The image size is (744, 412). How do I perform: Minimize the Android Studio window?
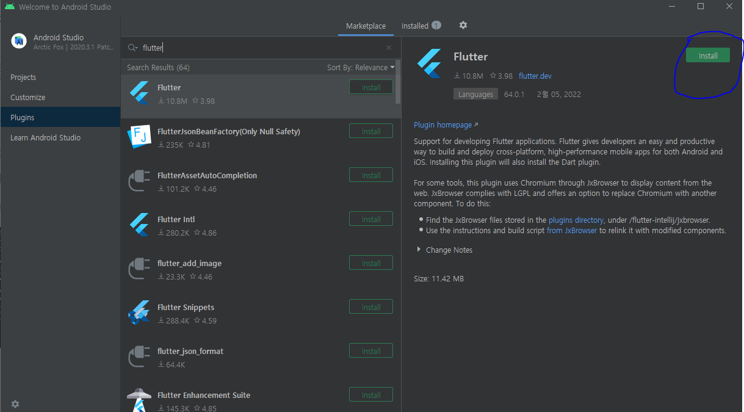672,7
